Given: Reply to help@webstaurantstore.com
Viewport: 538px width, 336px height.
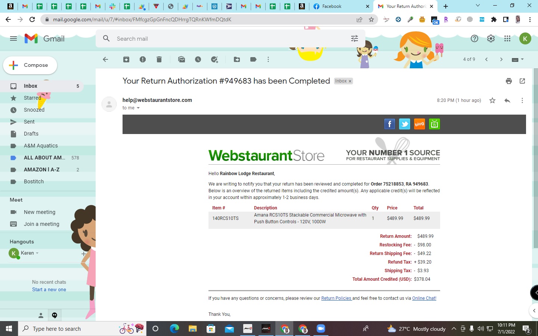Looking at the screenshot, I should [x=507, y=100].
